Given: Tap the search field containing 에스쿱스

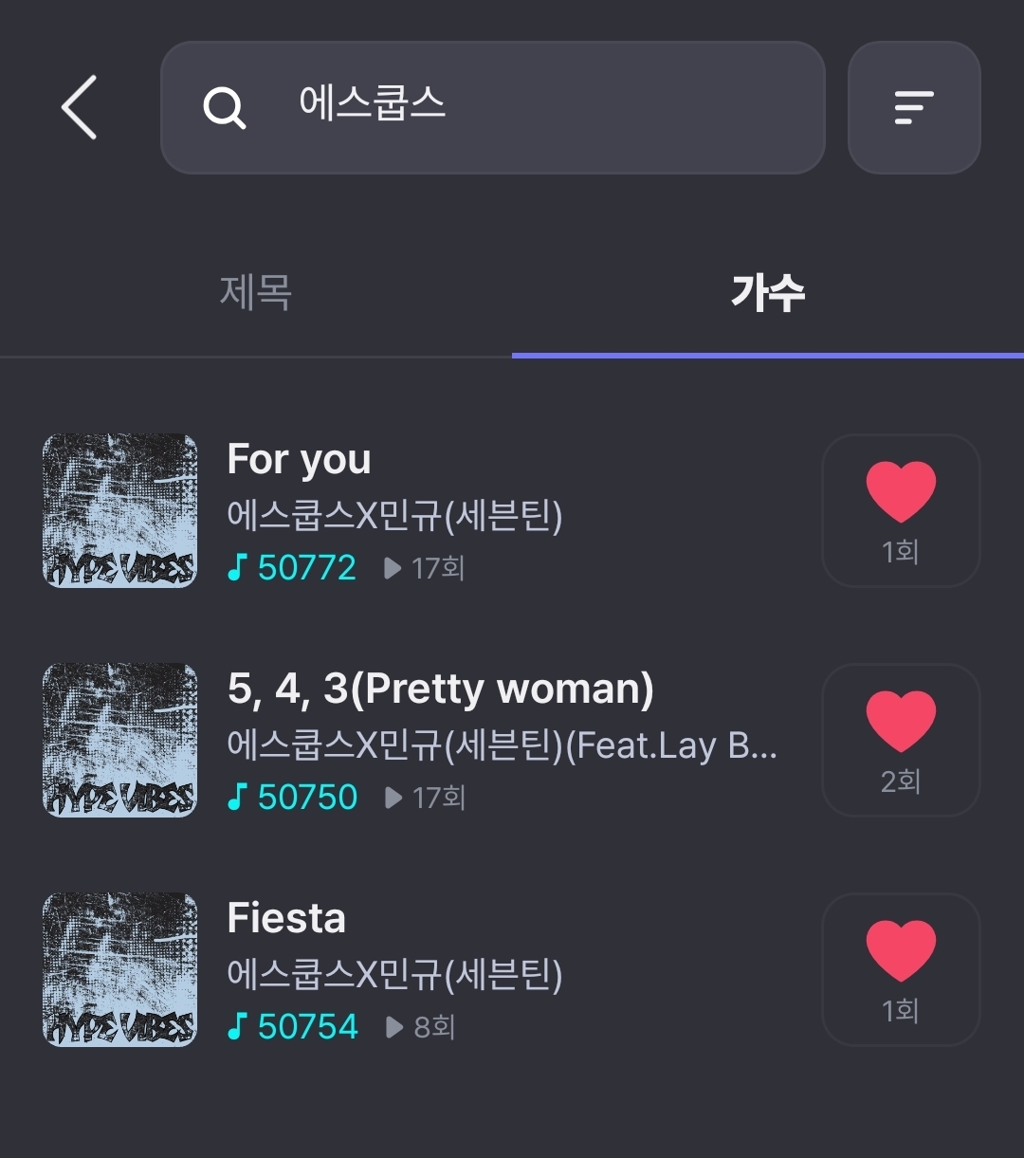Looking at the screenshot, I should pos(531,107).
